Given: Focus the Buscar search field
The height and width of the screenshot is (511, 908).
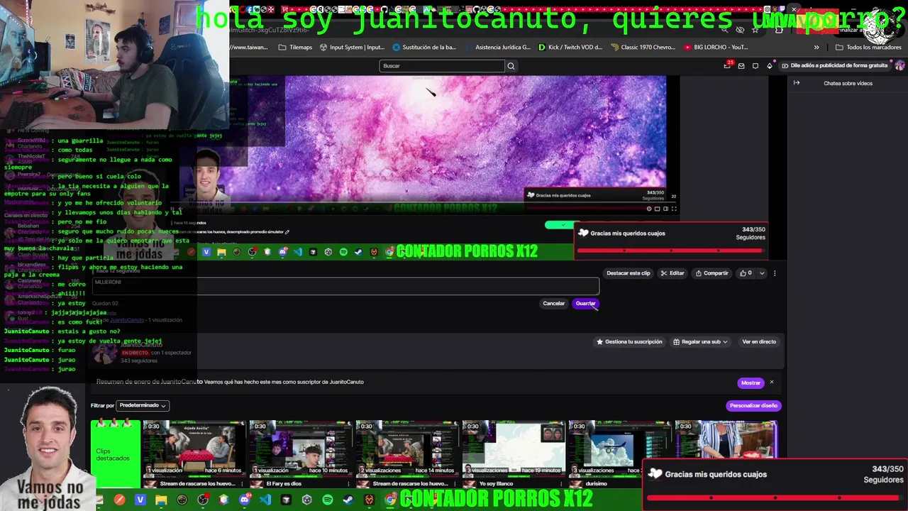Looking at the screenshot, I should pos(442,66).
